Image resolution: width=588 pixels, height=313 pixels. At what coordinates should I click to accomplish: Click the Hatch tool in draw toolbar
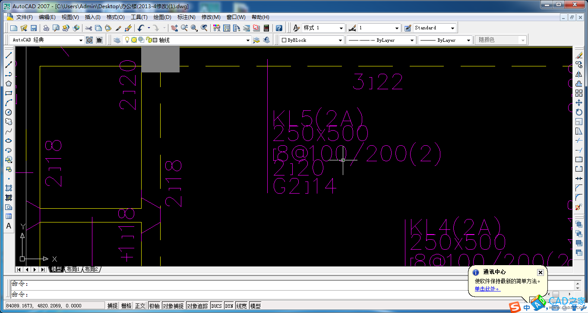[9, 188]
